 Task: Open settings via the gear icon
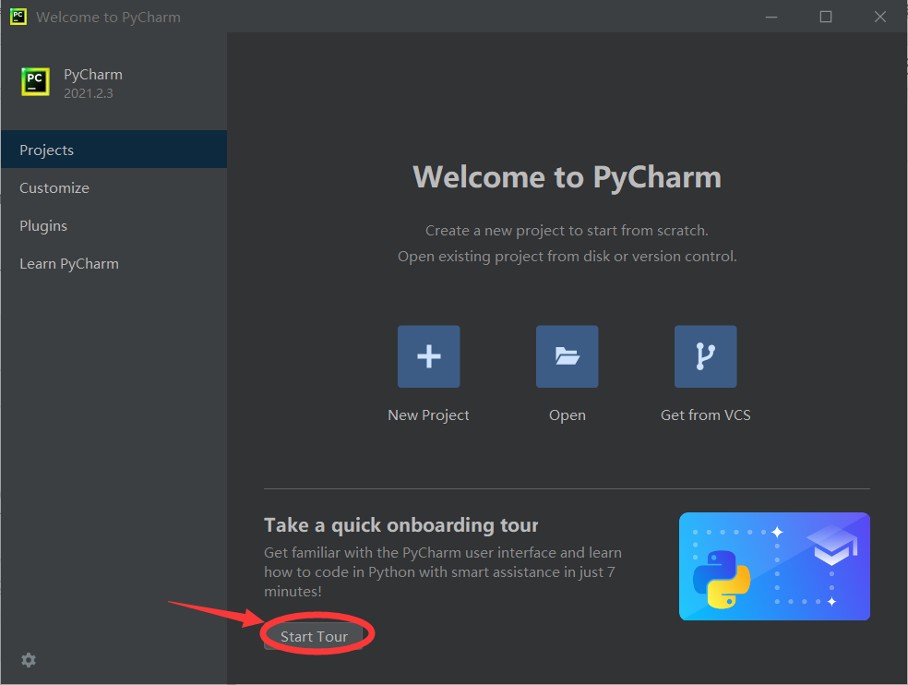click(x=29, y=660)
